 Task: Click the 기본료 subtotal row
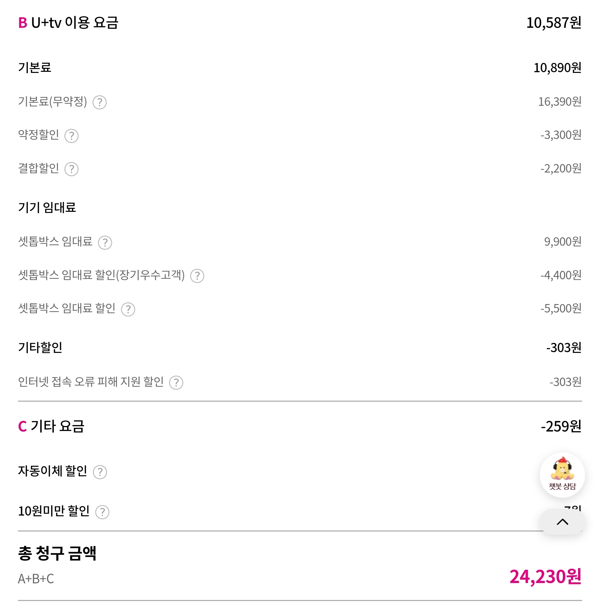(x=300, y=67)
